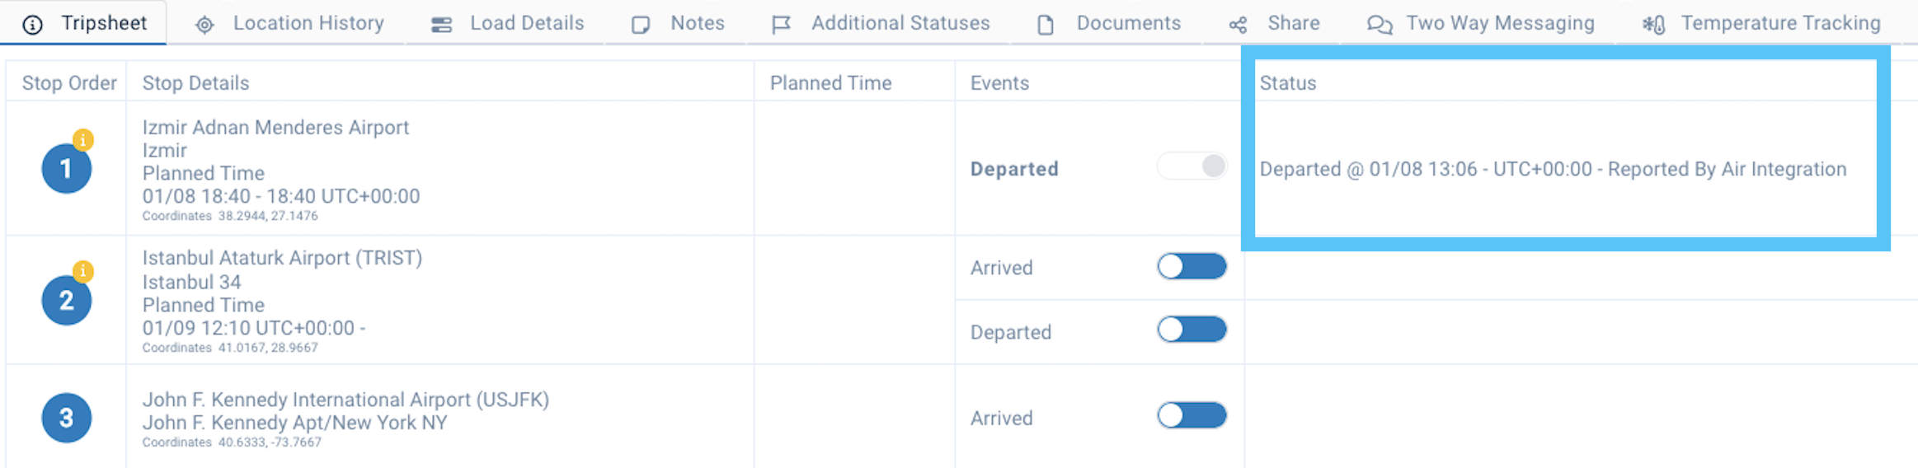Click the Izmir Adnan Menderes Airport stop name
1918x468 pixels.
[x=275, y=128]
